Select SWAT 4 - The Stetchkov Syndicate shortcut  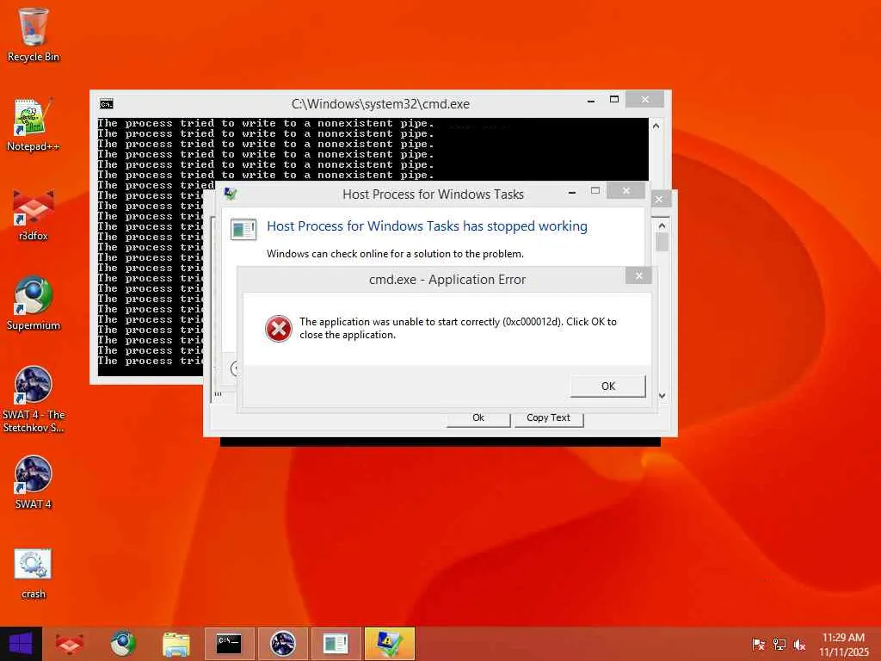(34, 399)
